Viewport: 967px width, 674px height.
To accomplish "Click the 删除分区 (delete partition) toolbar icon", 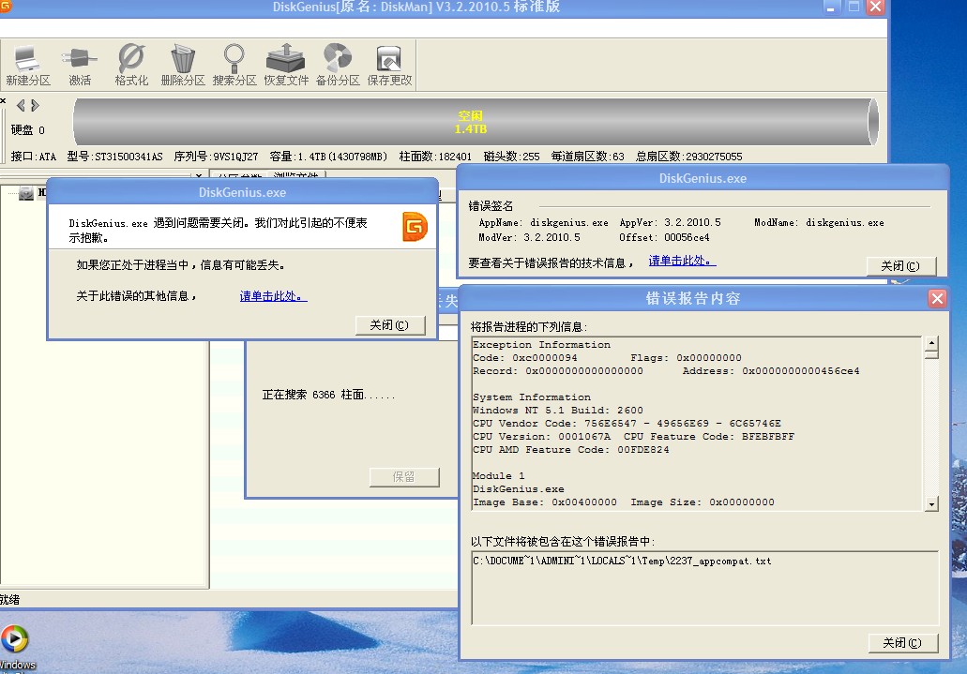I will pos(183,66).
